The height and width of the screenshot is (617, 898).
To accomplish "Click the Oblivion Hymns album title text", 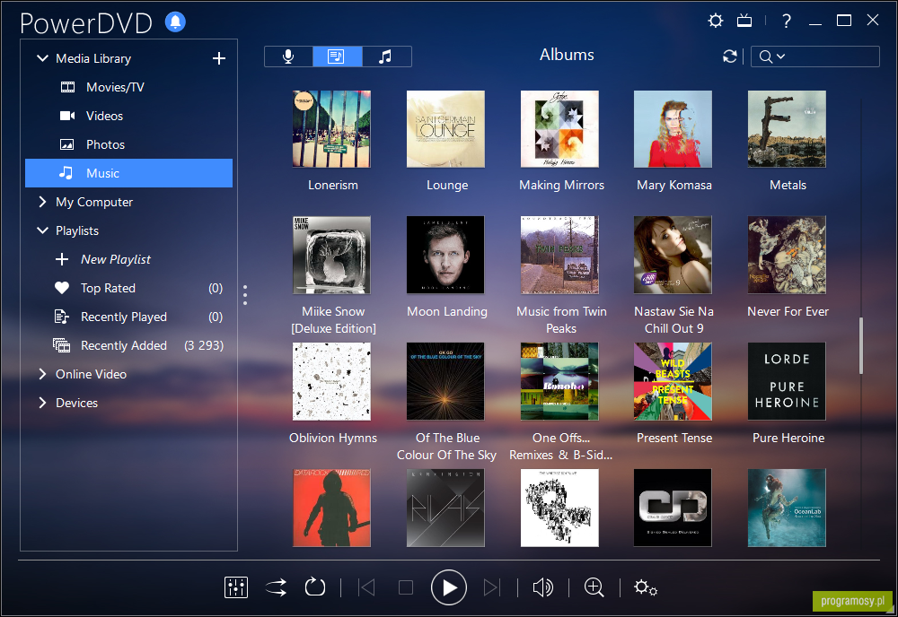I will [x=333, y=438].
